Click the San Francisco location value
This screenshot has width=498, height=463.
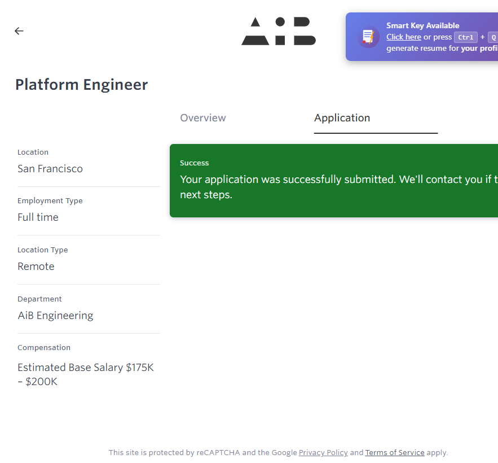click(x=50, y=169)
